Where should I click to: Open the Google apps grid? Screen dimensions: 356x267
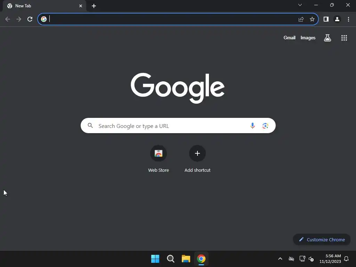point(344,38)
